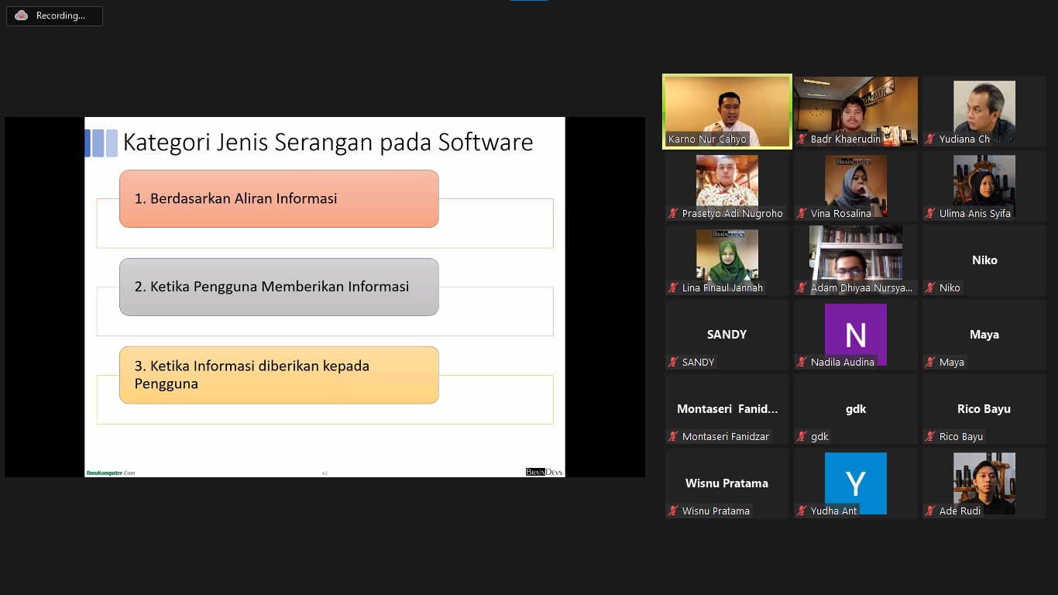The height and width of the screenshot is (595, 1058).
Task: Click the IlmuKomputer.Com logo on slide
Action: point(110,473)
